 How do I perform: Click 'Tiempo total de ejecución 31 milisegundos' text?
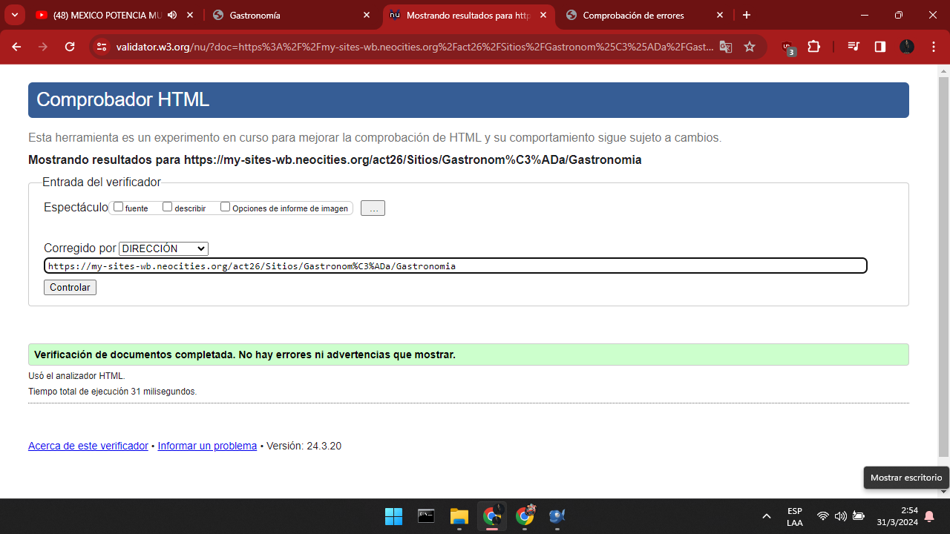113,391
